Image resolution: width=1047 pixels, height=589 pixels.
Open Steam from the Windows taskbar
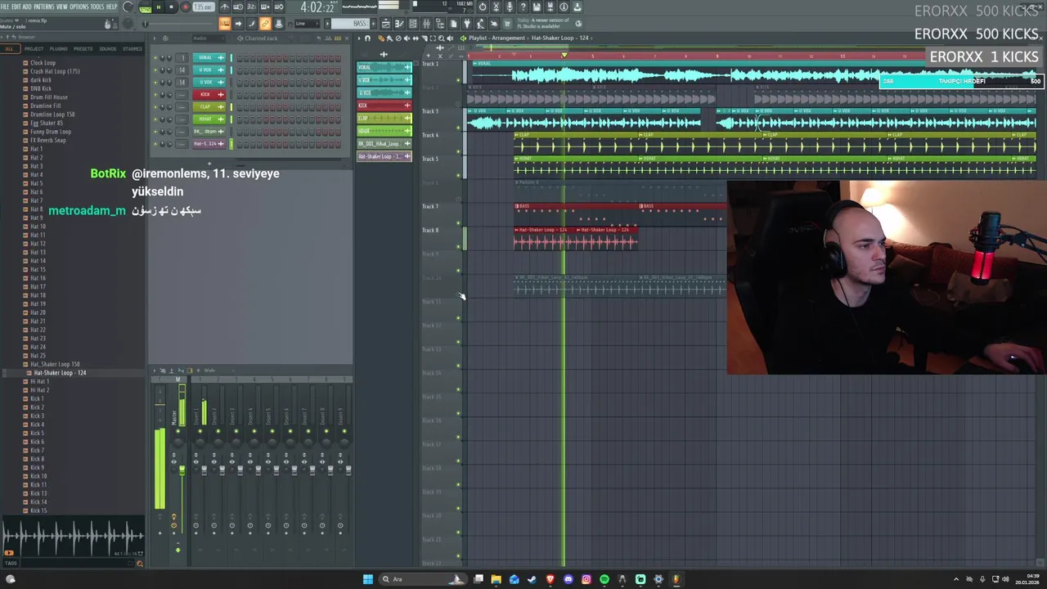[532, 579]
